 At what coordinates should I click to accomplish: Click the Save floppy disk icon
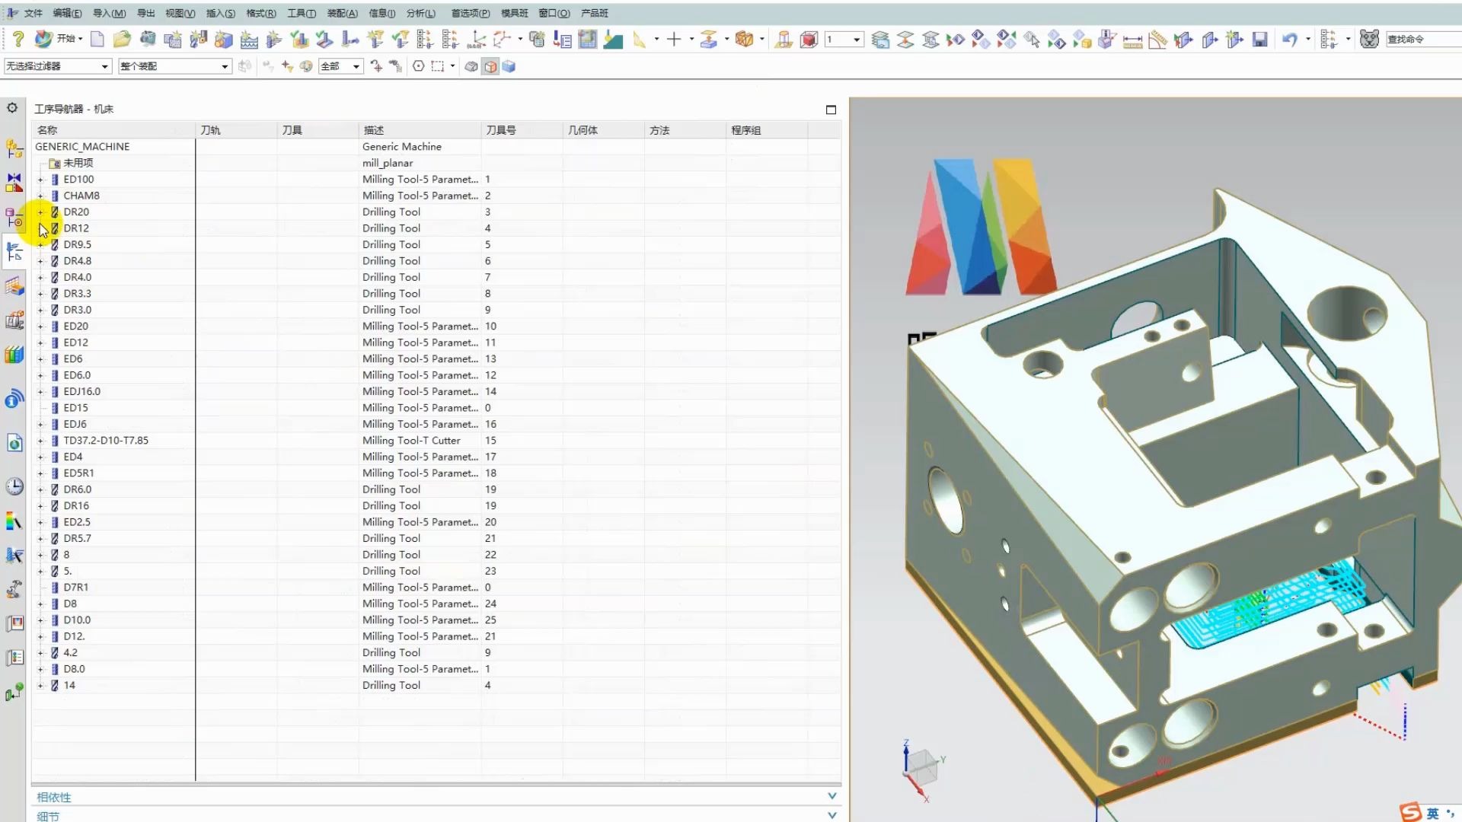click(1260, 39)
